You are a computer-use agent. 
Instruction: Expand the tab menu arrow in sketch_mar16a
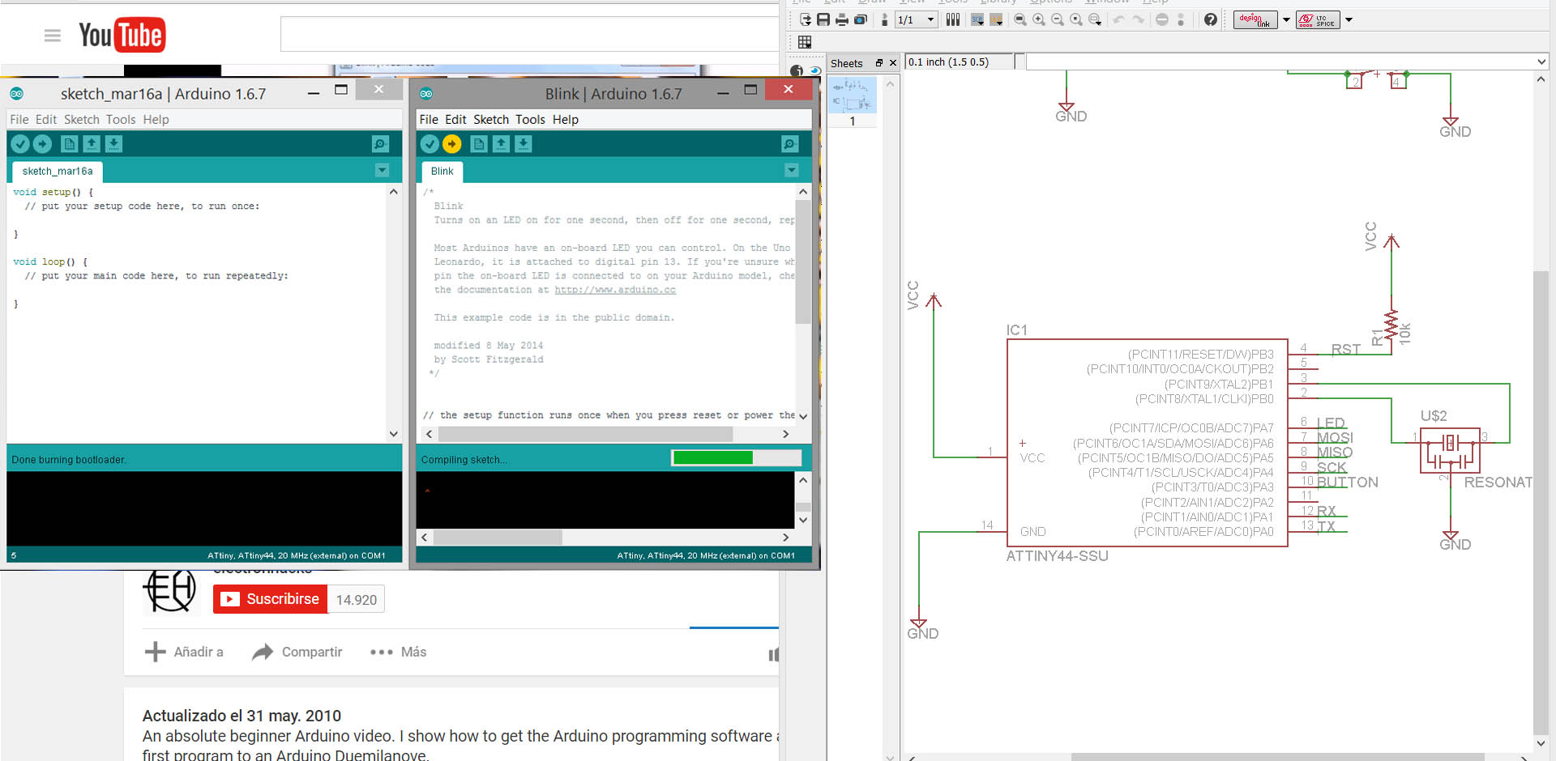coord(382,171)
